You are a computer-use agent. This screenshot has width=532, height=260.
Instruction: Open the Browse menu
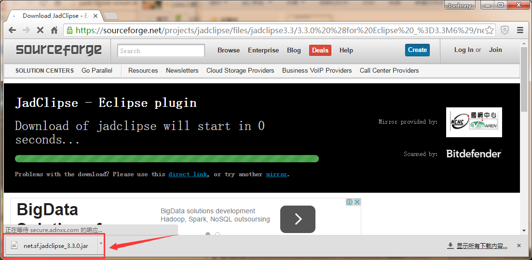pyautogui.click(x=229, y=51)
